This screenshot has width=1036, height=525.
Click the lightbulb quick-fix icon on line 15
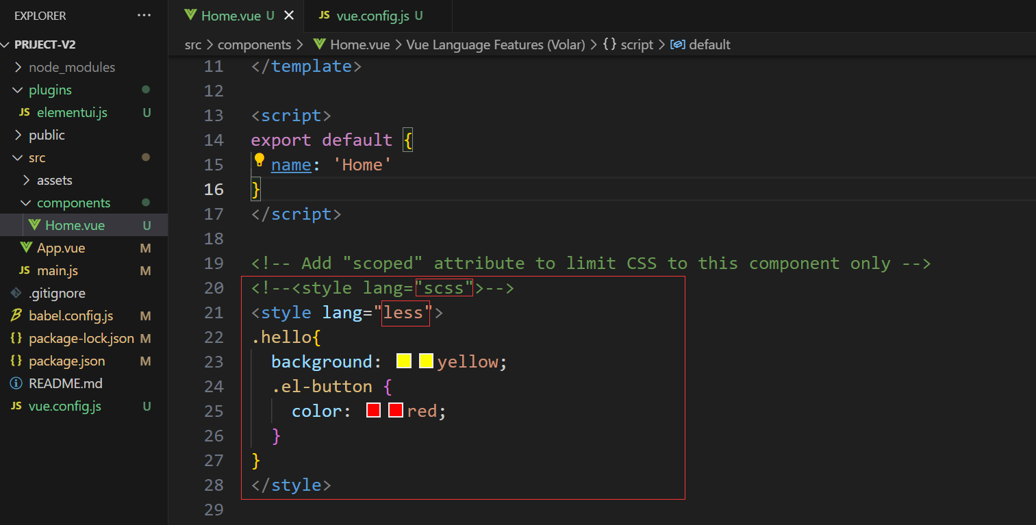point(260,160)
